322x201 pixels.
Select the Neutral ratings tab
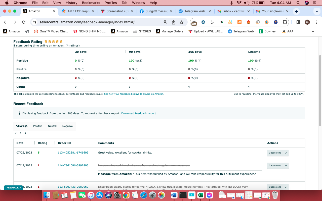52,126
